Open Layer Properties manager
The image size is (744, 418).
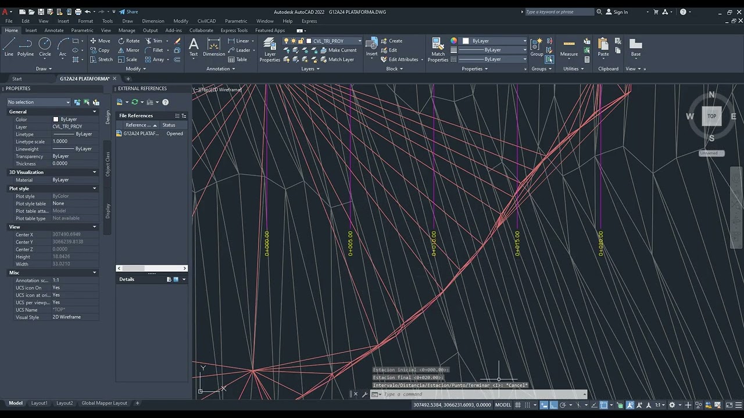270,50
